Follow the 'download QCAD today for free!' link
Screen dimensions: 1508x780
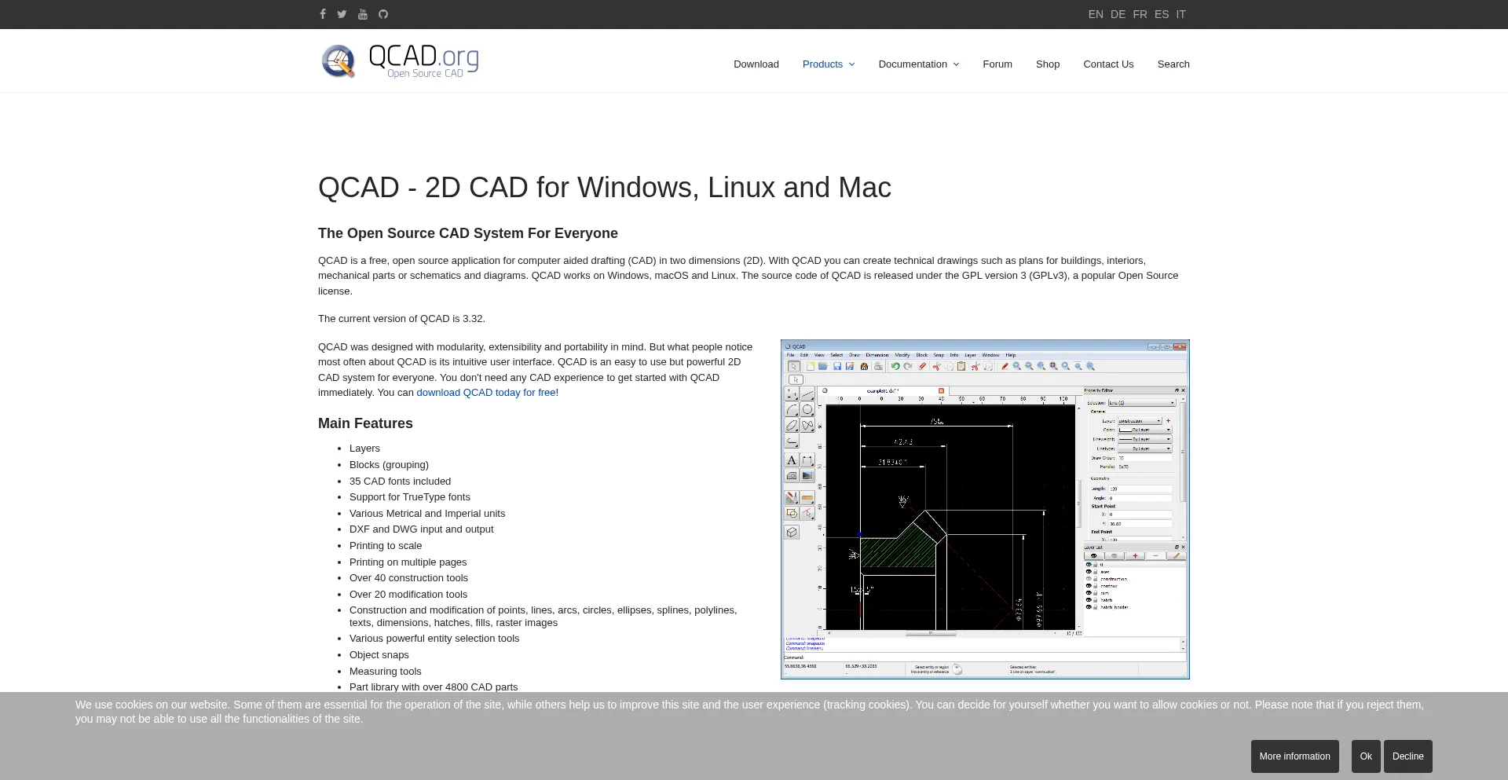488,393
